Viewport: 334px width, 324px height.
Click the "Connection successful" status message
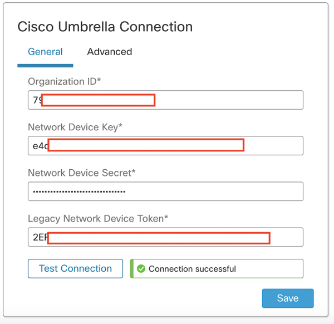coord(192,269)
